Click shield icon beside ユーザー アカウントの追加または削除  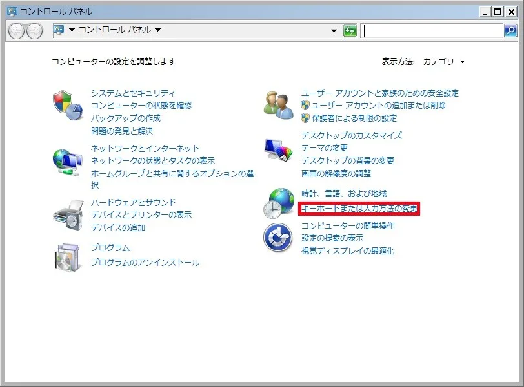(x=305, y=106)
